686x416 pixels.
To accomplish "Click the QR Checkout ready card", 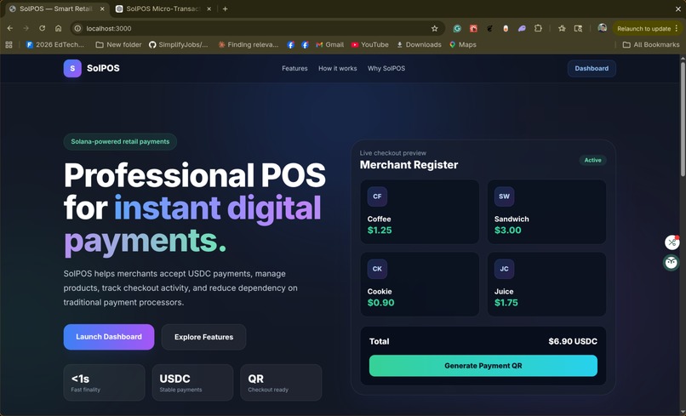I will [x=281, y=383].
